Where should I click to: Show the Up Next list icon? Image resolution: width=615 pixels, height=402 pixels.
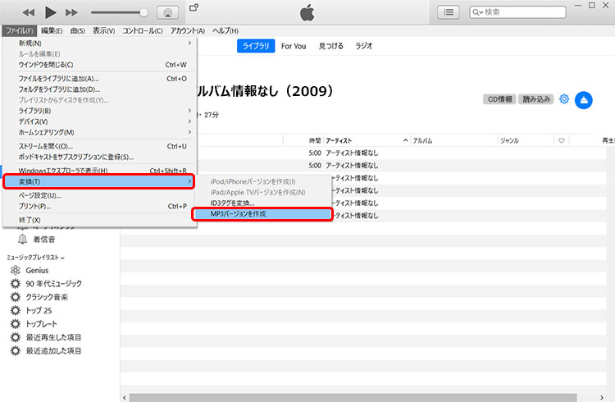(448, 12)
